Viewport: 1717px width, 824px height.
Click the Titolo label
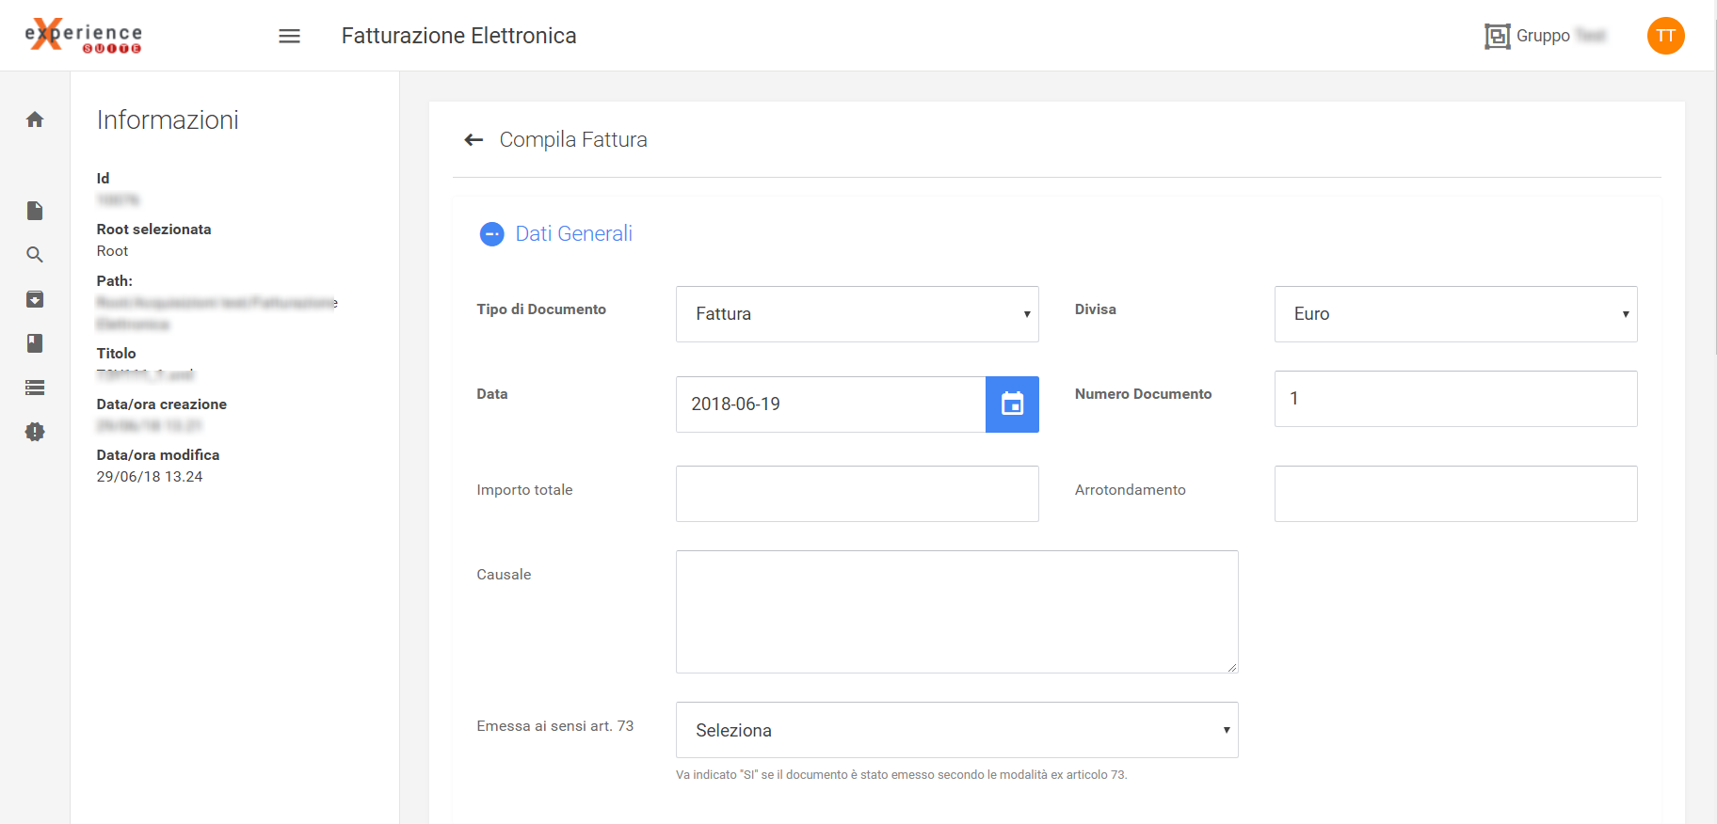point(117,354)
